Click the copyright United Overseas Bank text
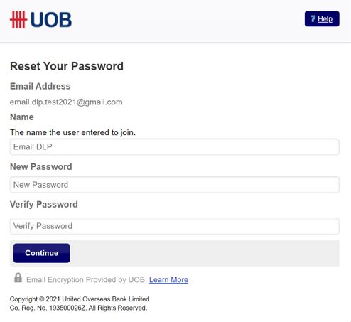 pos(80,299)
